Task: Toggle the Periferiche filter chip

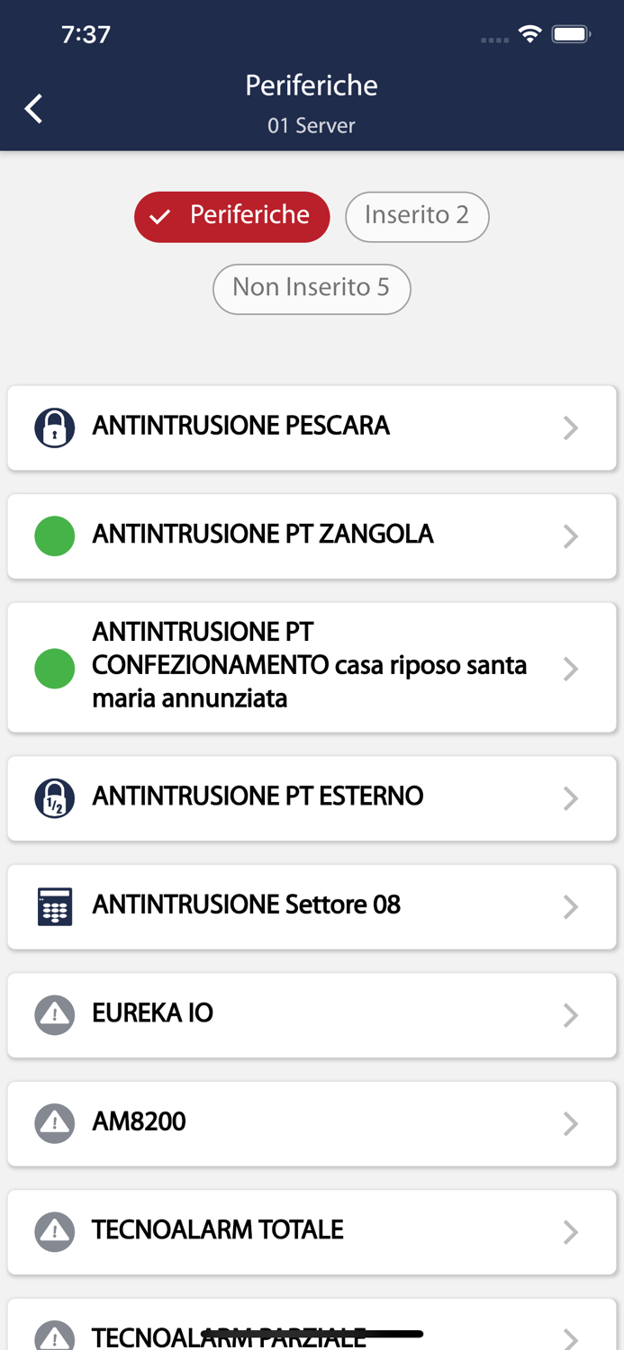Action: (x=231, y=217)
